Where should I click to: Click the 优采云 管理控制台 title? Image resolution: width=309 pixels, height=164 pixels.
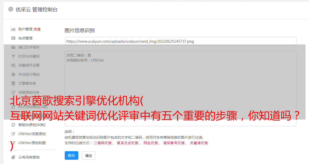pyautogui.click(x=37, y=10)
